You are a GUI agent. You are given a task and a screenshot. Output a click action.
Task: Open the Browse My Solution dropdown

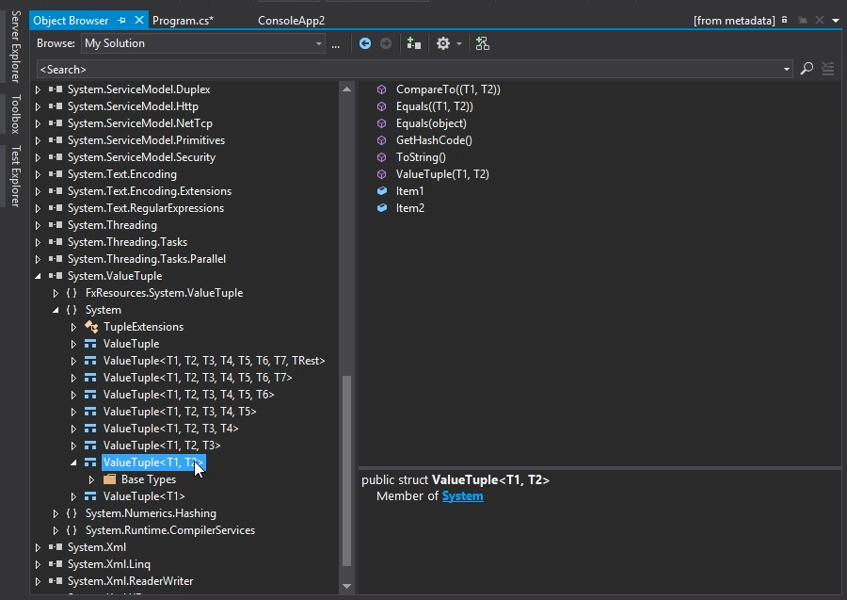[319, 43]
